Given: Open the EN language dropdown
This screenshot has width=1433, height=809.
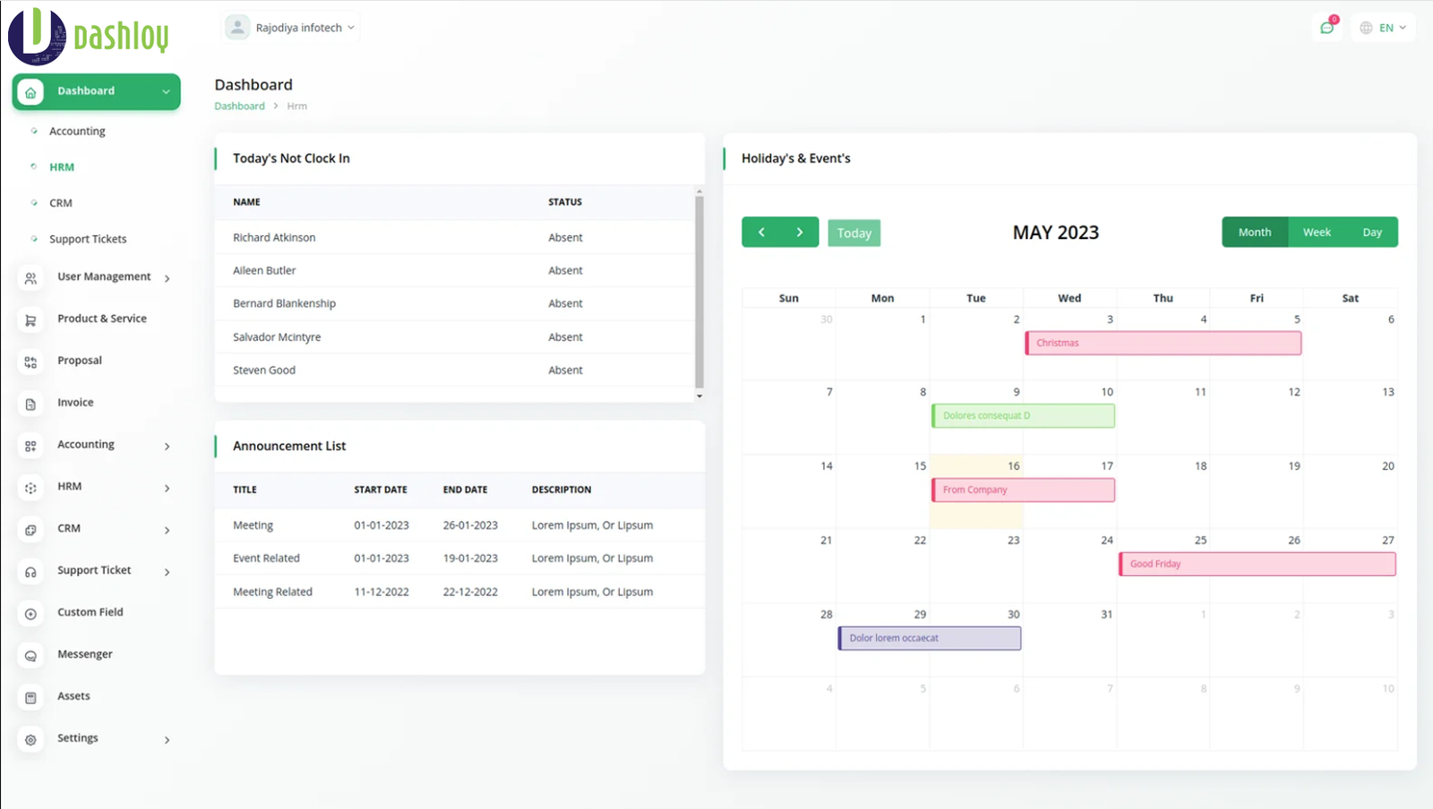Looking at the screenshot, I should coord(1384,28).
